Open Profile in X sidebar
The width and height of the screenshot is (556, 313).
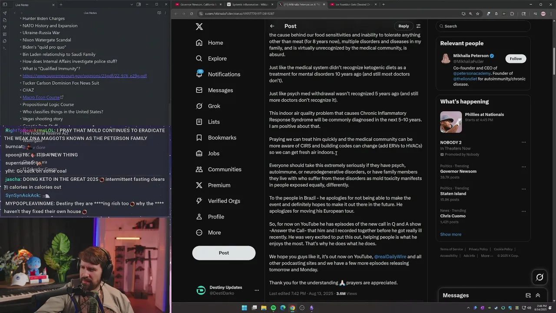(x=210, y=216)
